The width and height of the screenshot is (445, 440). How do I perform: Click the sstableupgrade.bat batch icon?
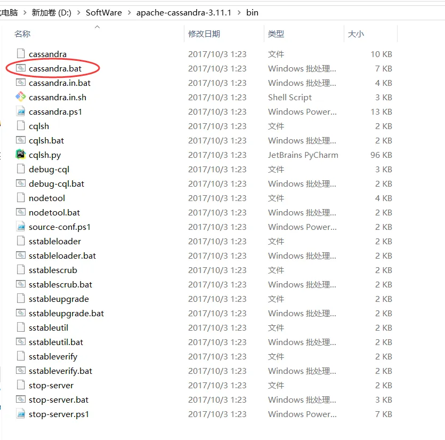21,313
